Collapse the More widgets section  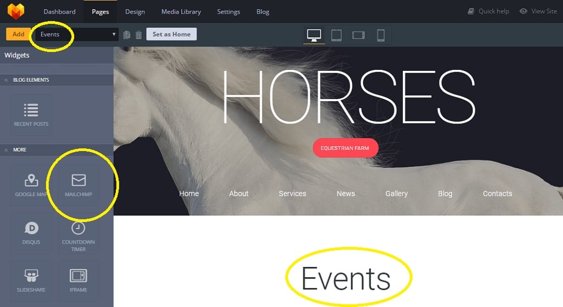click(x=6, y=149)
